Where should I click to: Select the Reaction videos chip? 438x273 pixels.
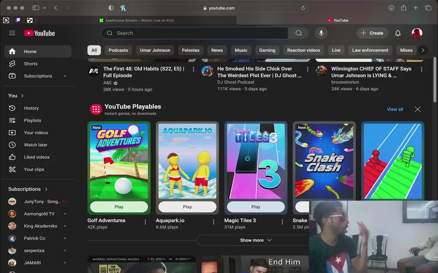[303, 50]
